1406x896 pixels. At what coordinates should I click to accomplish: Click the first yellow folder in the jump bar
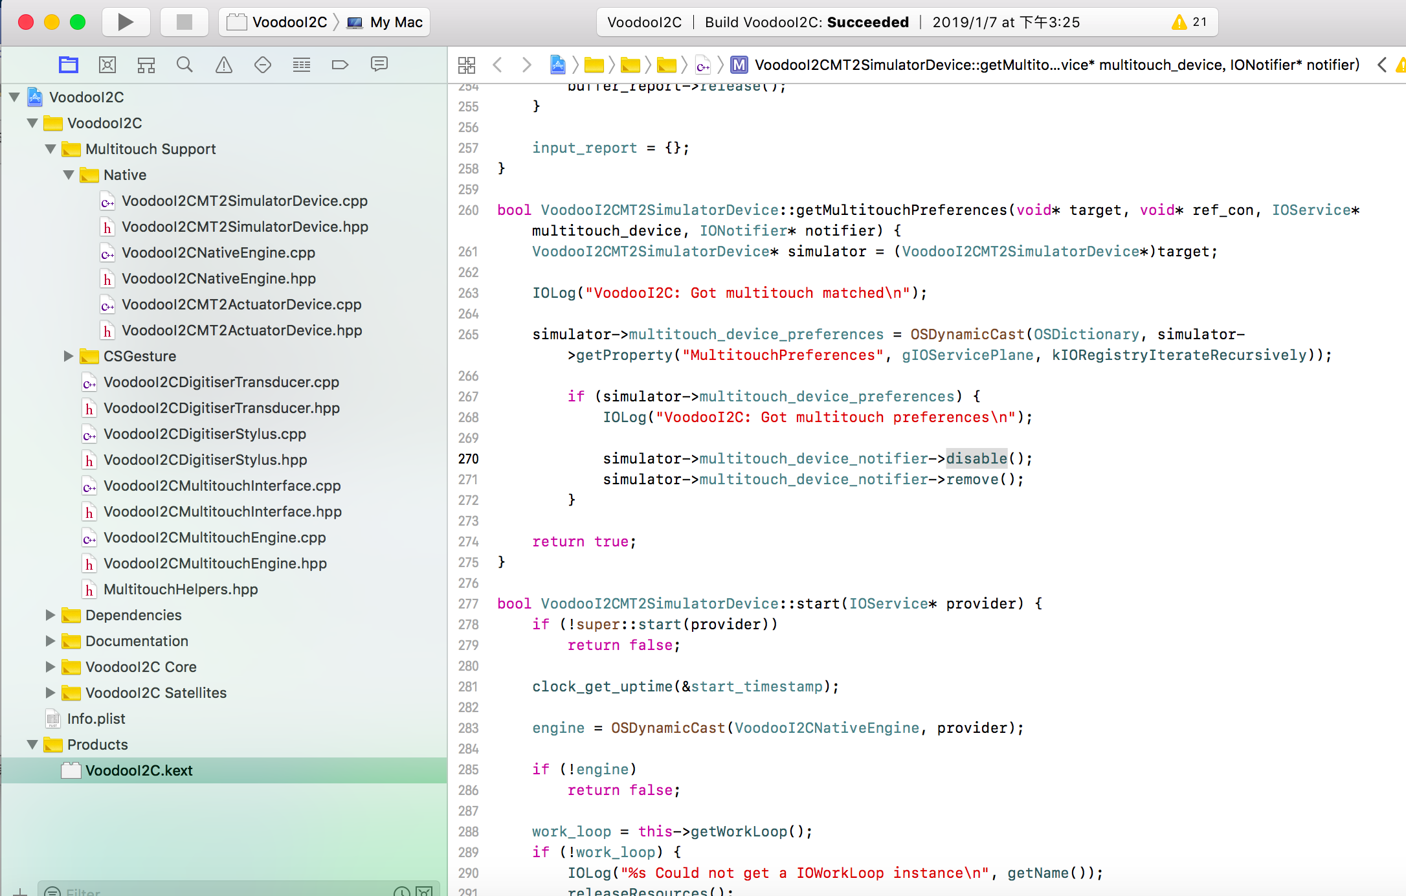coord(594,65)
